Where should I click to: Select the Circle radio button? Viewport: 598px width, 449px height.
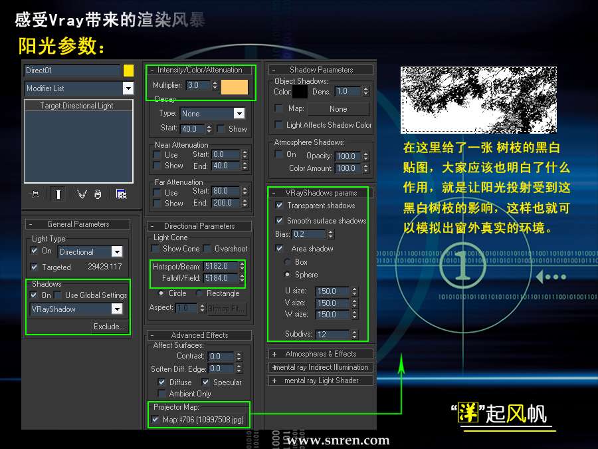coord(161,293)
